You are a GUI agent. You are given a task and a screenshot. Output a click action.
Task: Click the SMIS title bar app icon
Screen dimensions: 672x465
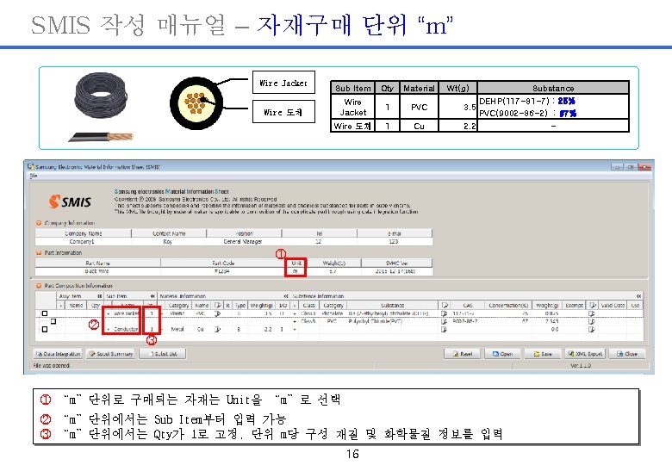pyautogui.click(x=30, y=166)
